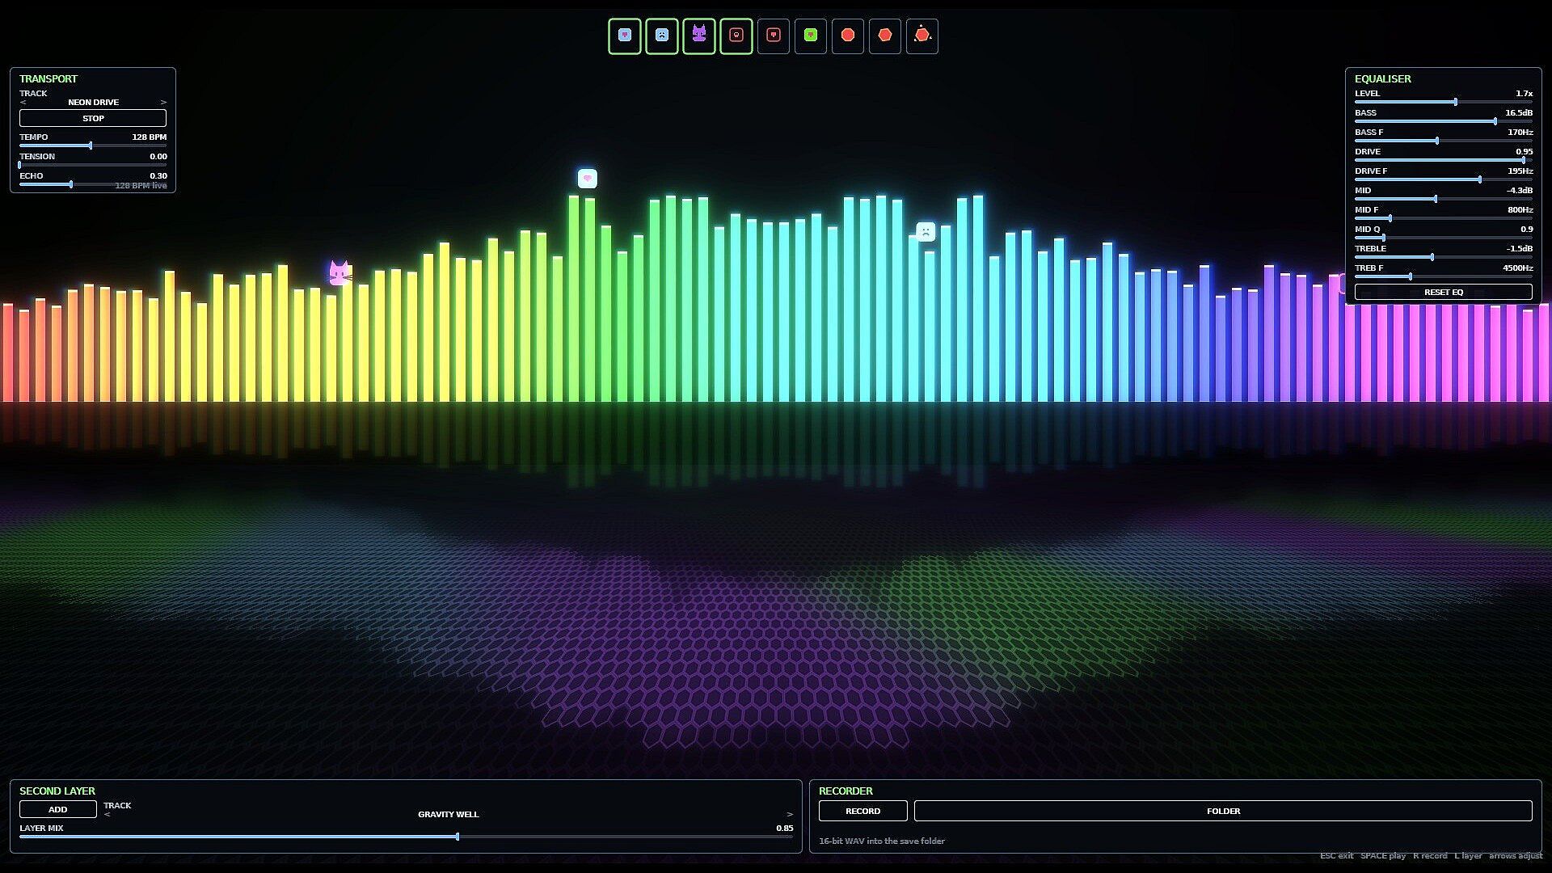Image resolution: width=1552 pixels, height=873 pixels.
Task: Click the NEON DRIVE track name
Action: pos(93,103)
